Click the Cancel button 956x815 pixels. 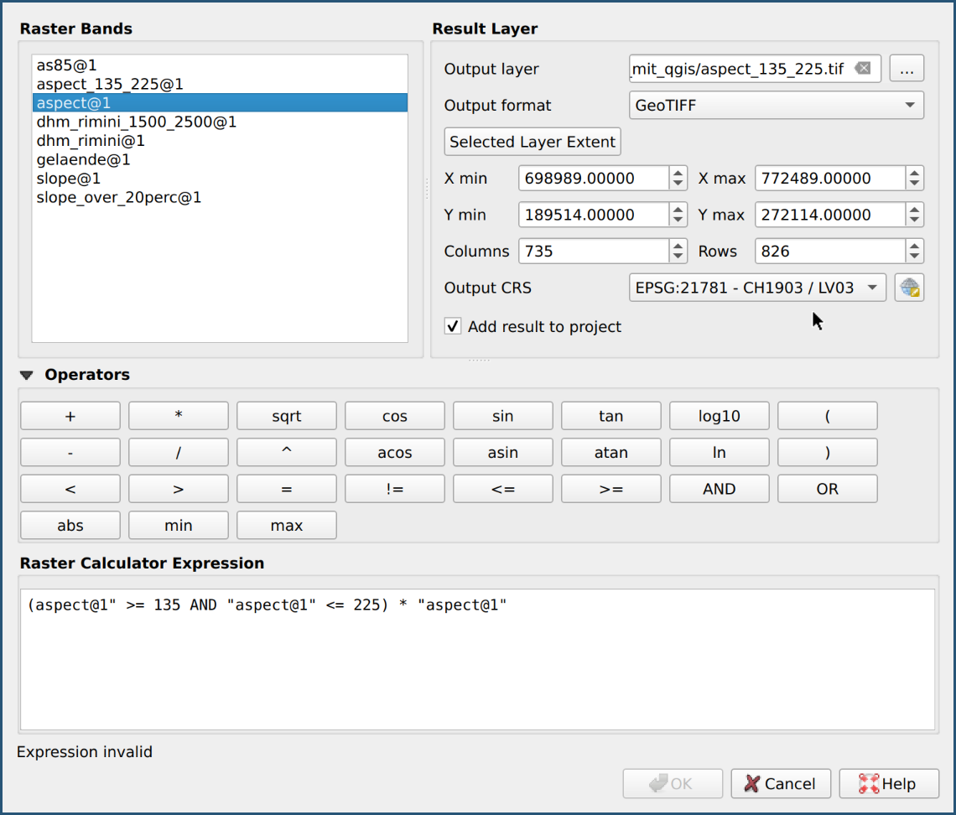pyautogui.click(x=781, y=784)
